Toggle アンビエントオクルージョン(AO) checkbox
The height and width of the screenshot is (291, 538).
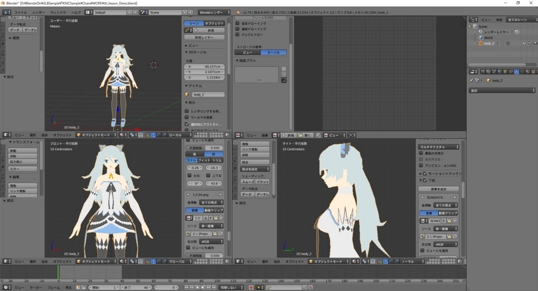click(421, 165)
